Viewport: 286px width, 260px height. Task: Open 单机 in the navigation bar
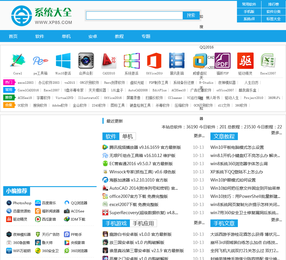[66, 36]
